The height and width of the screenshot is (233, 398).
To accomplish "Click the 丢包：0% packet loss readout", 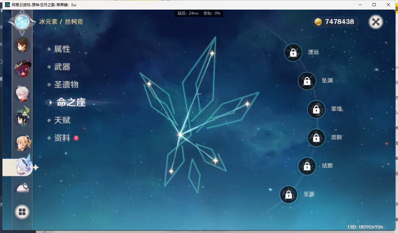I will tap(212, 13).
